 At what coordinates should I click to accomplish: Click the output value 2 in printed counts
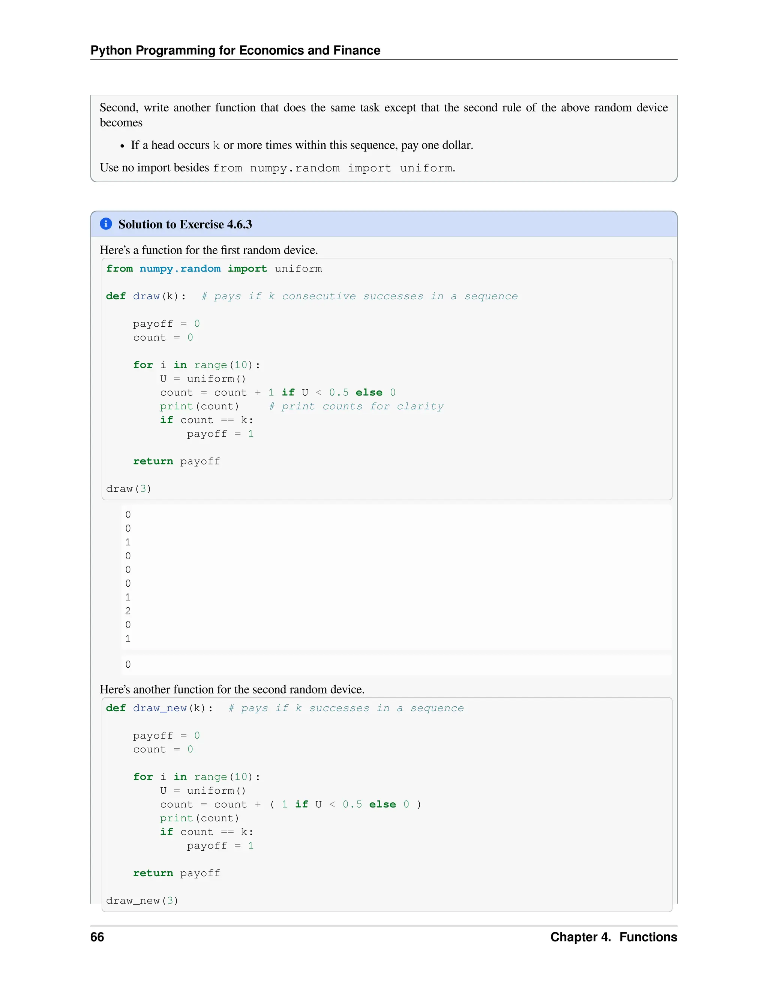pyautogui.click(x=128, y=611)
